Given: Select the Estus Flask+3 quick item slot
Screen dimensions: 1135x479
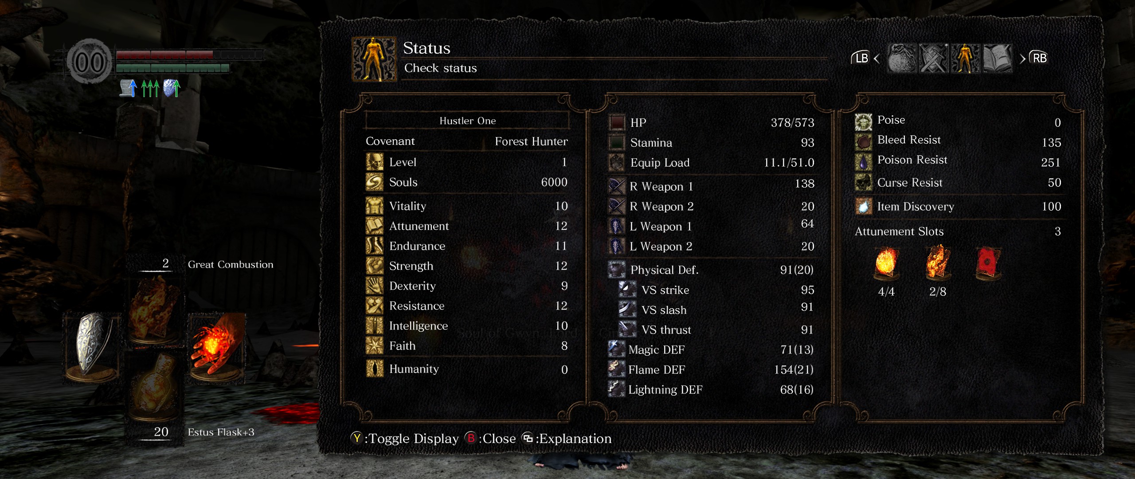Looking at the screenshot, I should [x=155, y=386].
